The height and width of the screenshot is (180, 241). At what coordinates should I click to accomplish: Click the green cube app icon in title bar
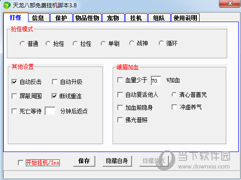click(x=7, y=5)
